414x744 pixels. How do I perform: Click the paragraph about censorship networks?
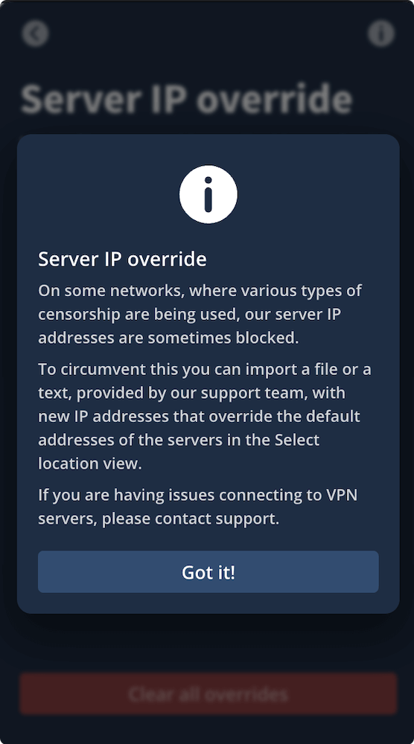200,314
